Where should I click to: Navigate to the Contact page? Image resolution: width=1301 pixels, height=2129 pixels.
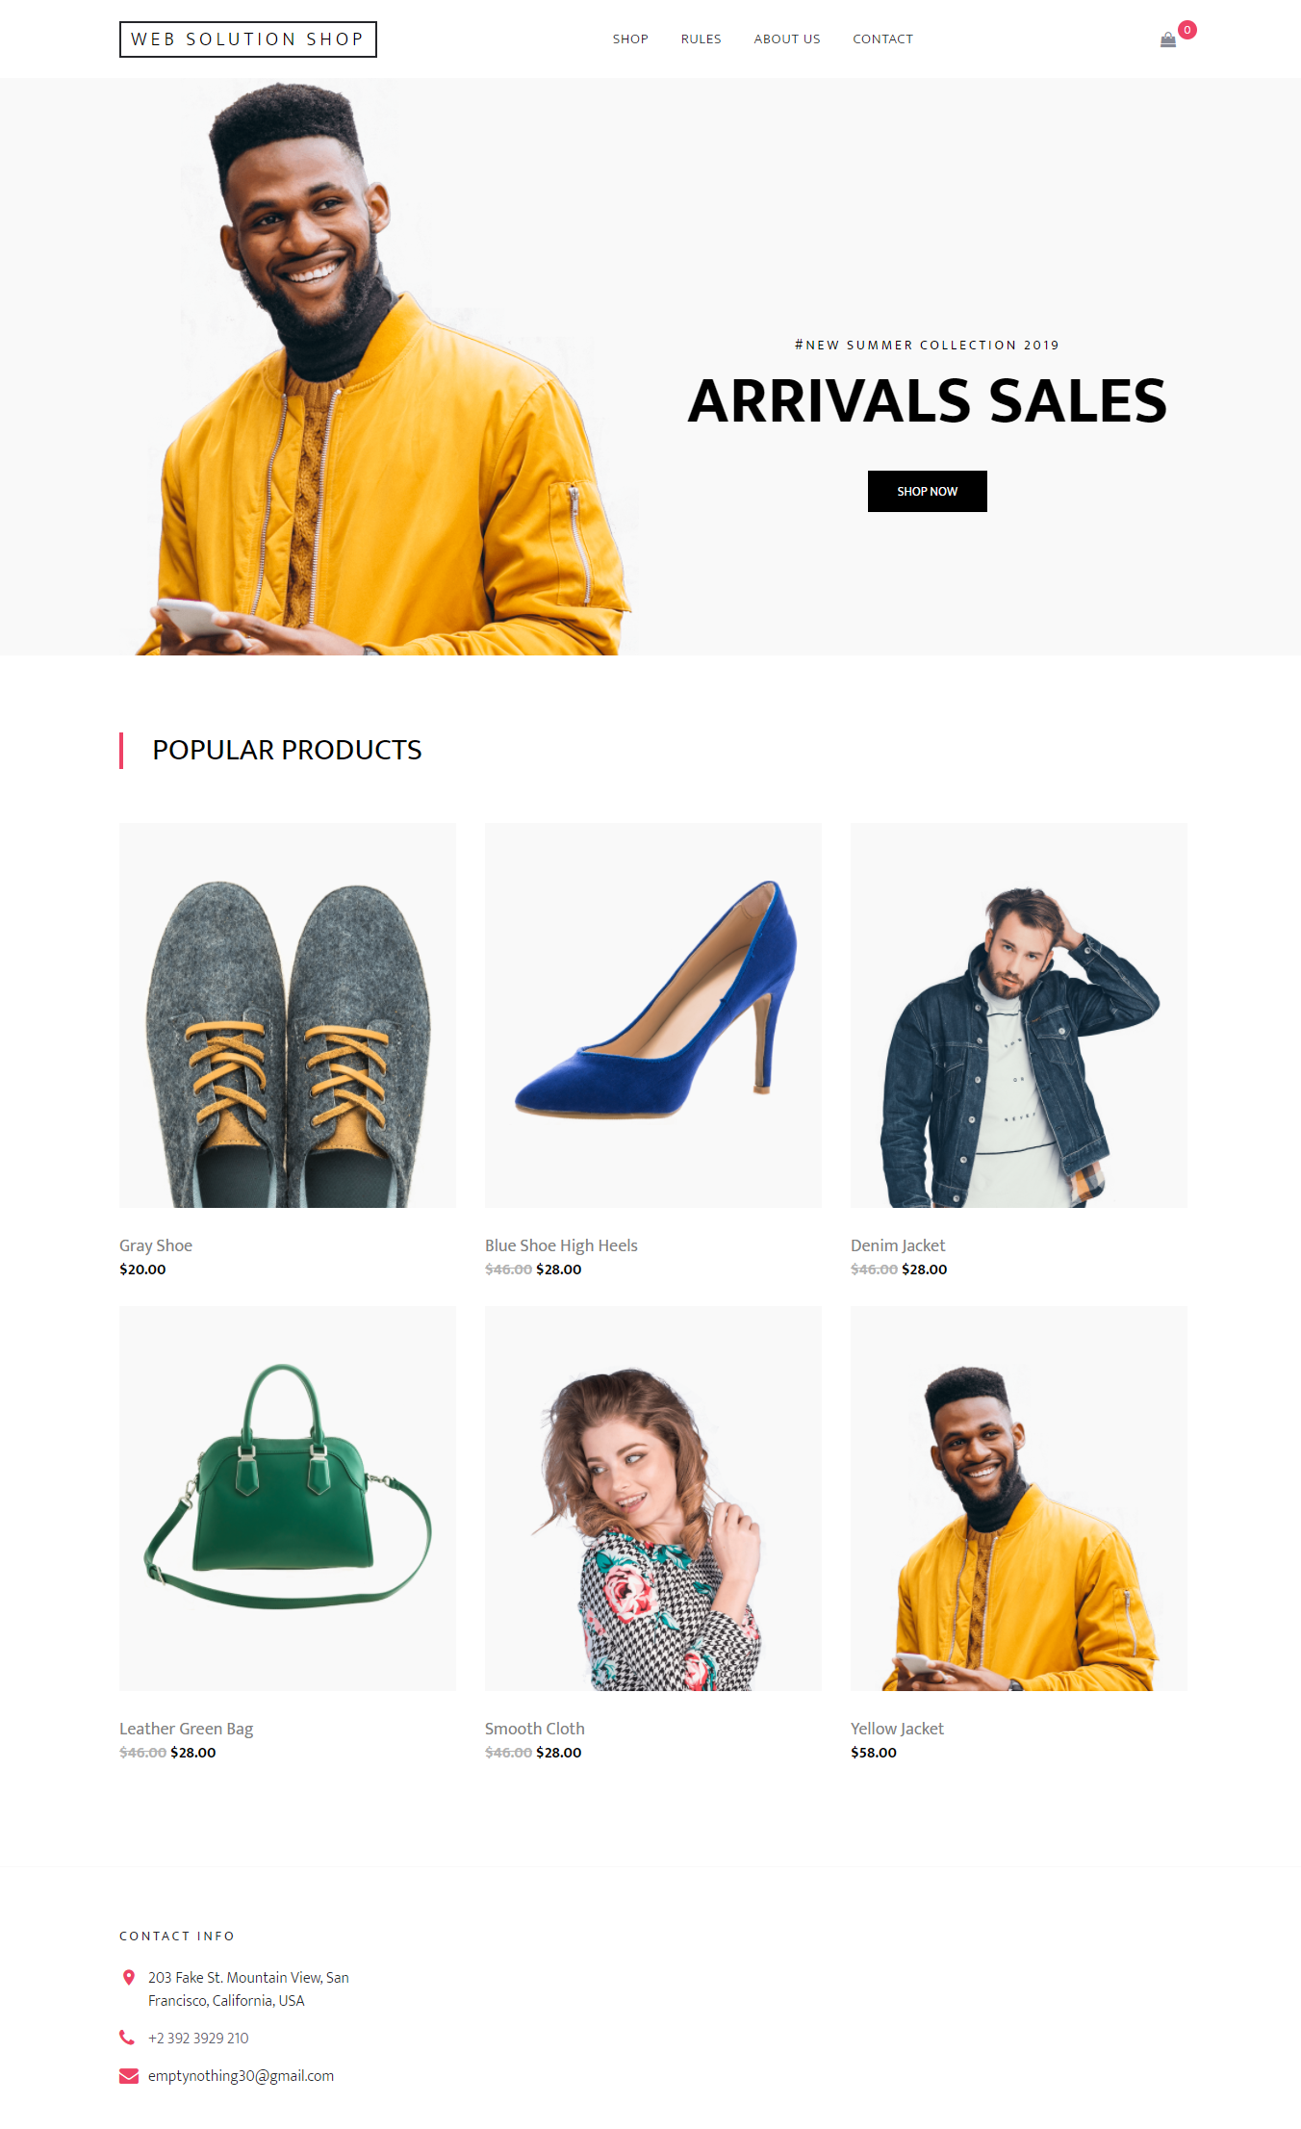pyautogui.click(x=882, y=39)
